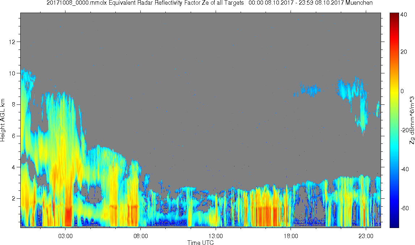Click the 'Time UTC' axis title
Screen dimensions: 415x245
click(x=200, y=242)
